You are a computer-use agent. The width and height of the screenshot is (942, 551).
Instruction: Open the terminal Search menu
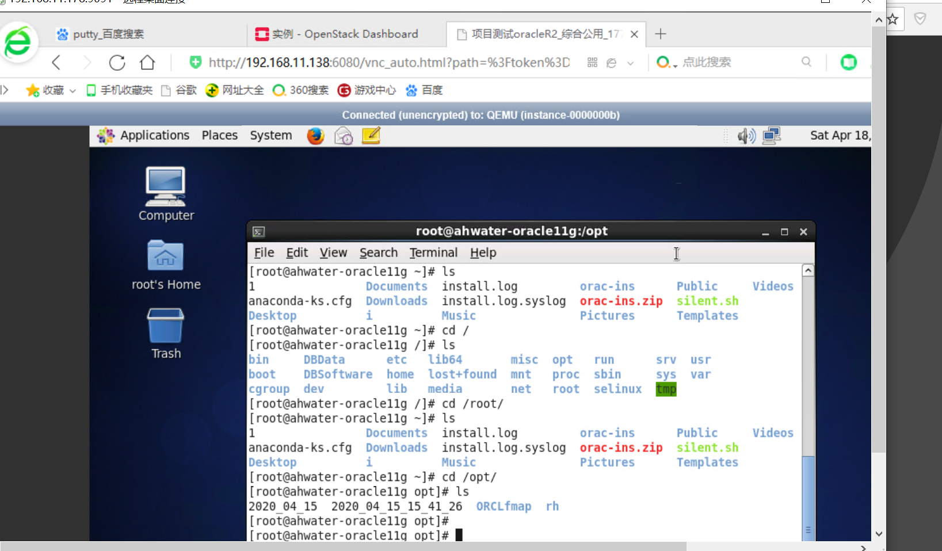379,253
